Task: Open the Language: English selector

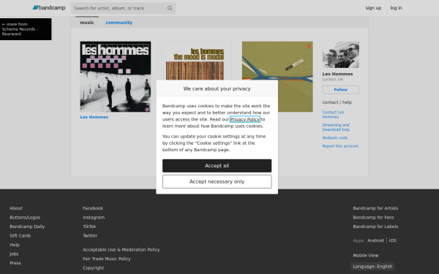Action: [372, 267]
